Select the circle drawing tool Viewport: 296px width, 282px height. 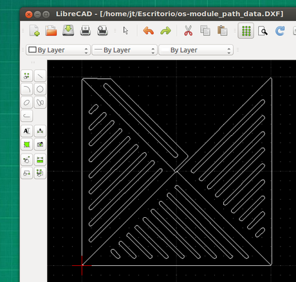[x=40, y=89]
